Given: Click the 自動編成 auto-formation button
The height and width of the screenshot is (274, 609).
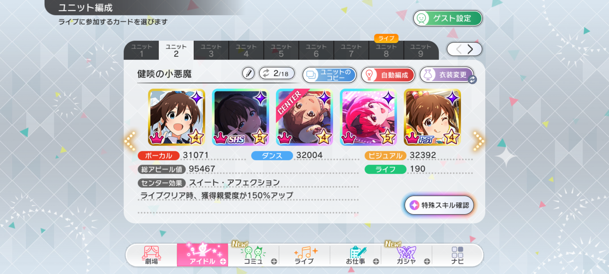Looking at the screenshot, I should tap(388, 75).
